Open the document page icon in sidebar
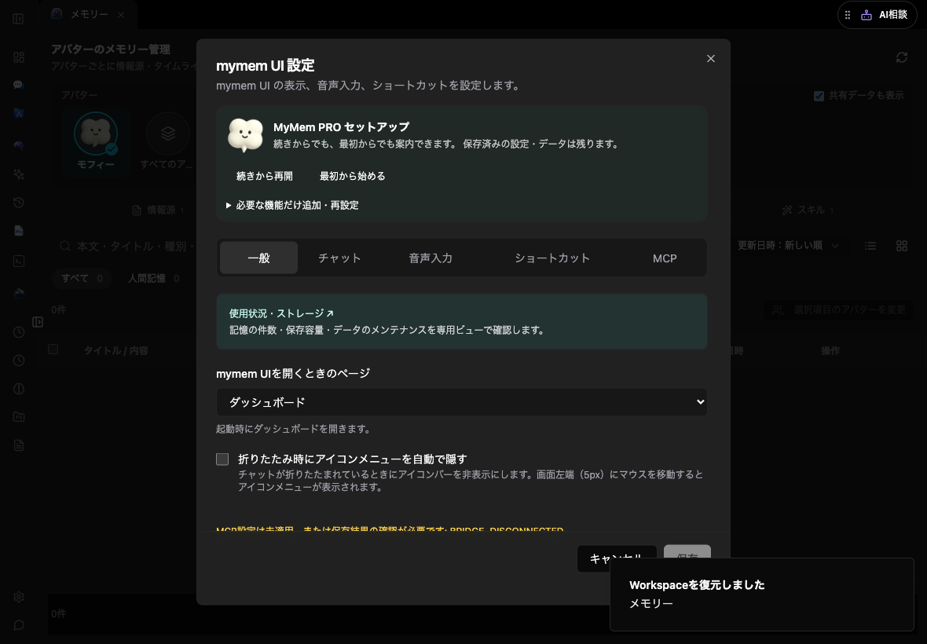The image size is (927, 644). [x=19, y=445]
